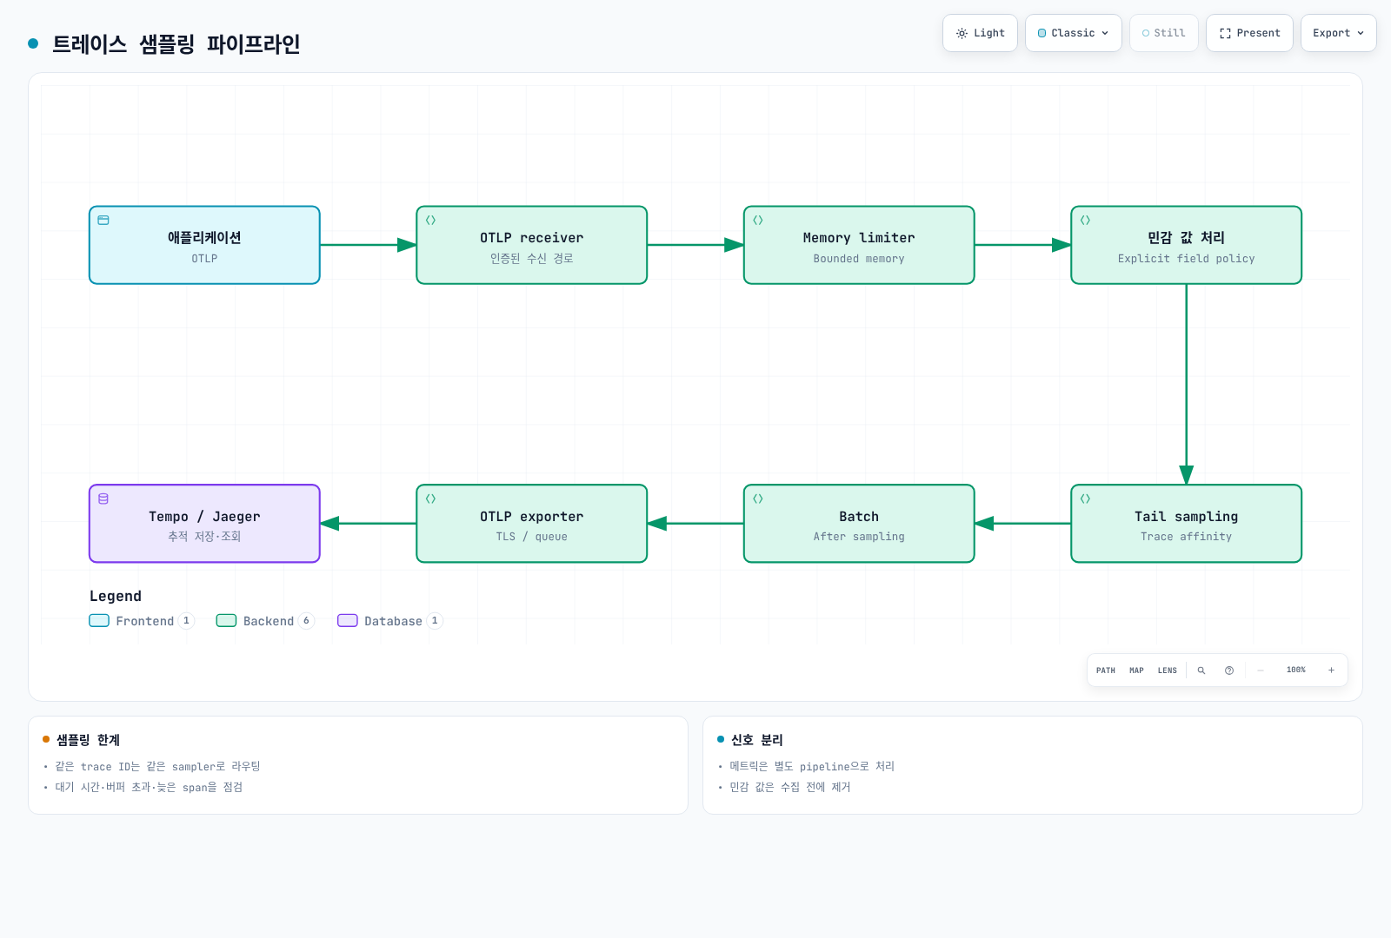Click the 신호 분리 panel heading

point(757,740)
